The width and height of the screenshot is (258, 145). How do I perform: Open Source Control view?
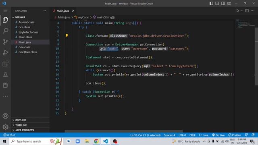click(x=5, y=42)
